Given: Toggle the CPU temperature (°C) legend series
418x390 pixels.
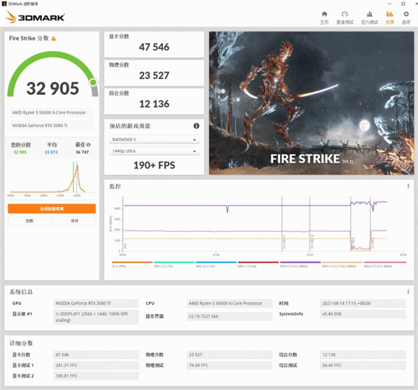Looking at the screenshot, I should point(174,265).
